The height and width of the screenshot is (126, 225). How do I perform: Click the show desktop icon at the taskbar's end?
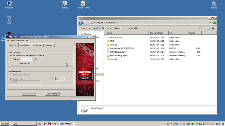point(223,124)
